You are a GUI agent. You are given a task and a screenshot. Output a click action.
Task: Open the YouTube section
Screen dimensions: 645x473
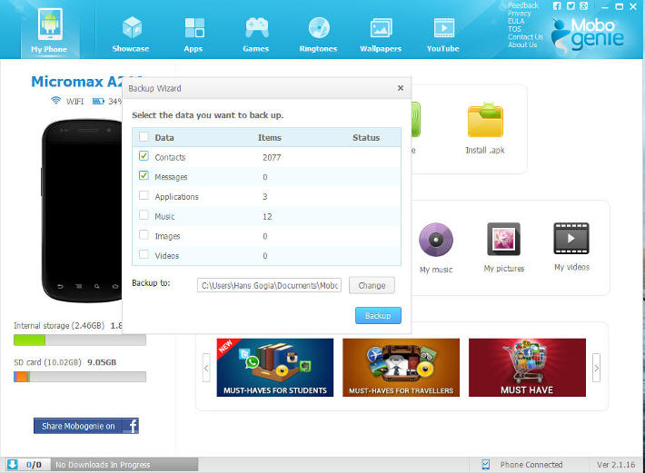tap(443, 33)
